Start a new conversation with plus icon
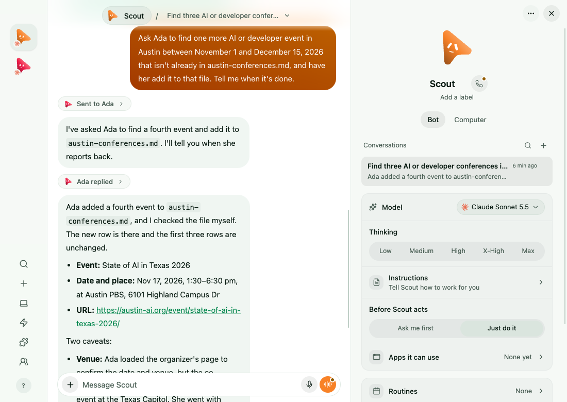The width and height of the screenshot is (567, 402). pos(543,145)
